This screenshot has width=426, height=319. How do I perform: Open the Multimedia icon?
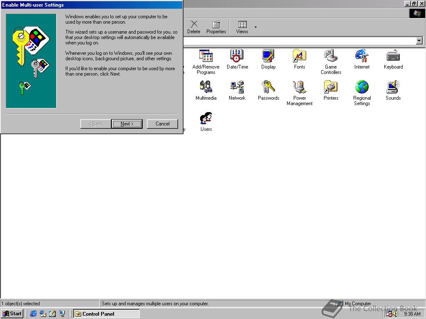[x=206, y=90]
